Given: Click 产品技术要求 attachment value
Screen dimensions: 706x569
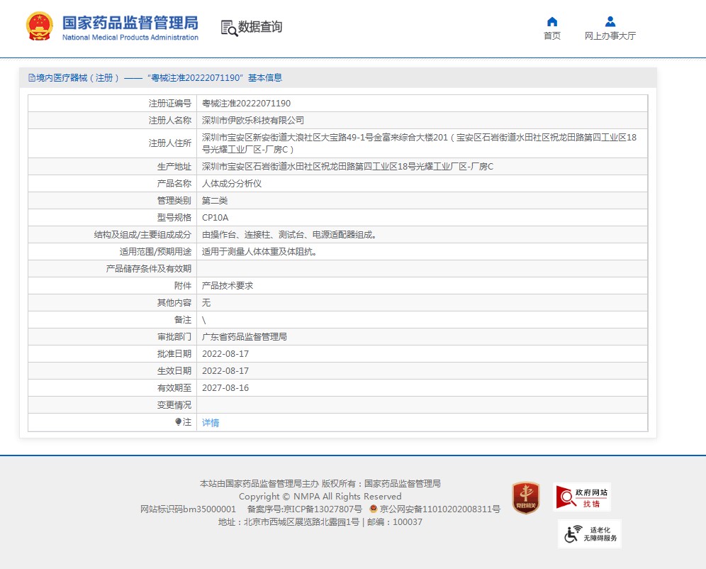Looking at the screenshot, I should coord(228,286).
